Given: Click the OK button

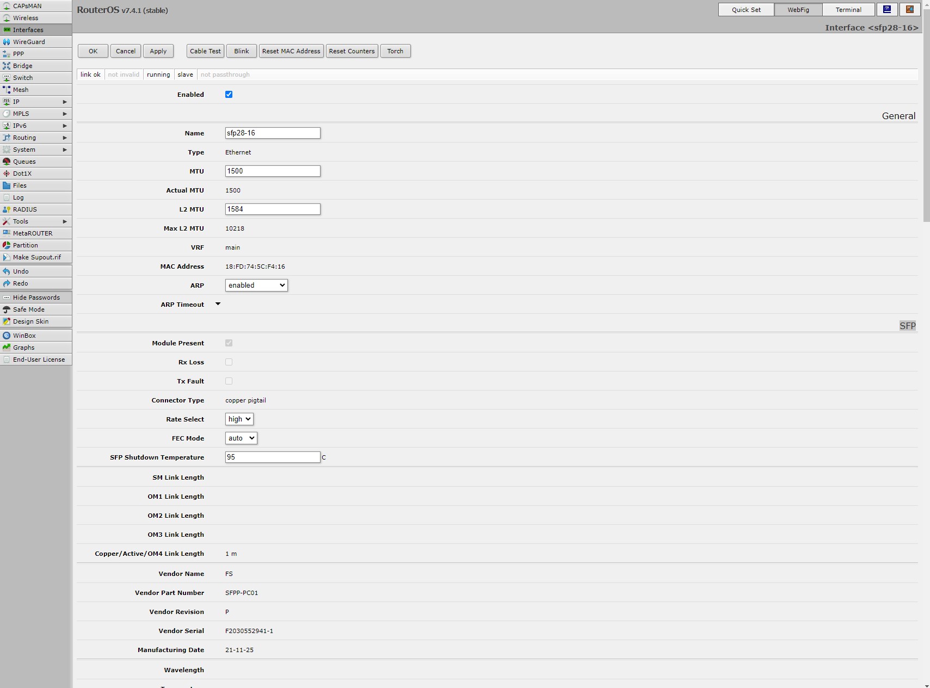Looking at the screenshot, I should [x=93, y=51].
